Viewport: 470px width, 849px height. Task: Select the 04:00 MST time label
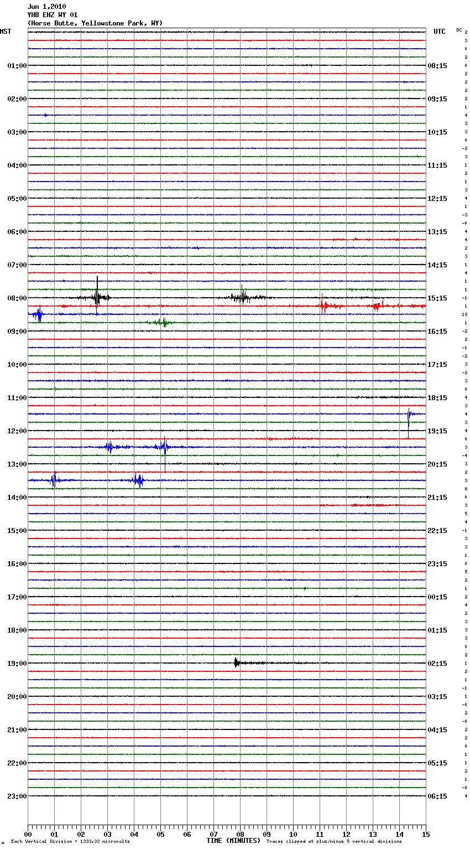(17, 165)
